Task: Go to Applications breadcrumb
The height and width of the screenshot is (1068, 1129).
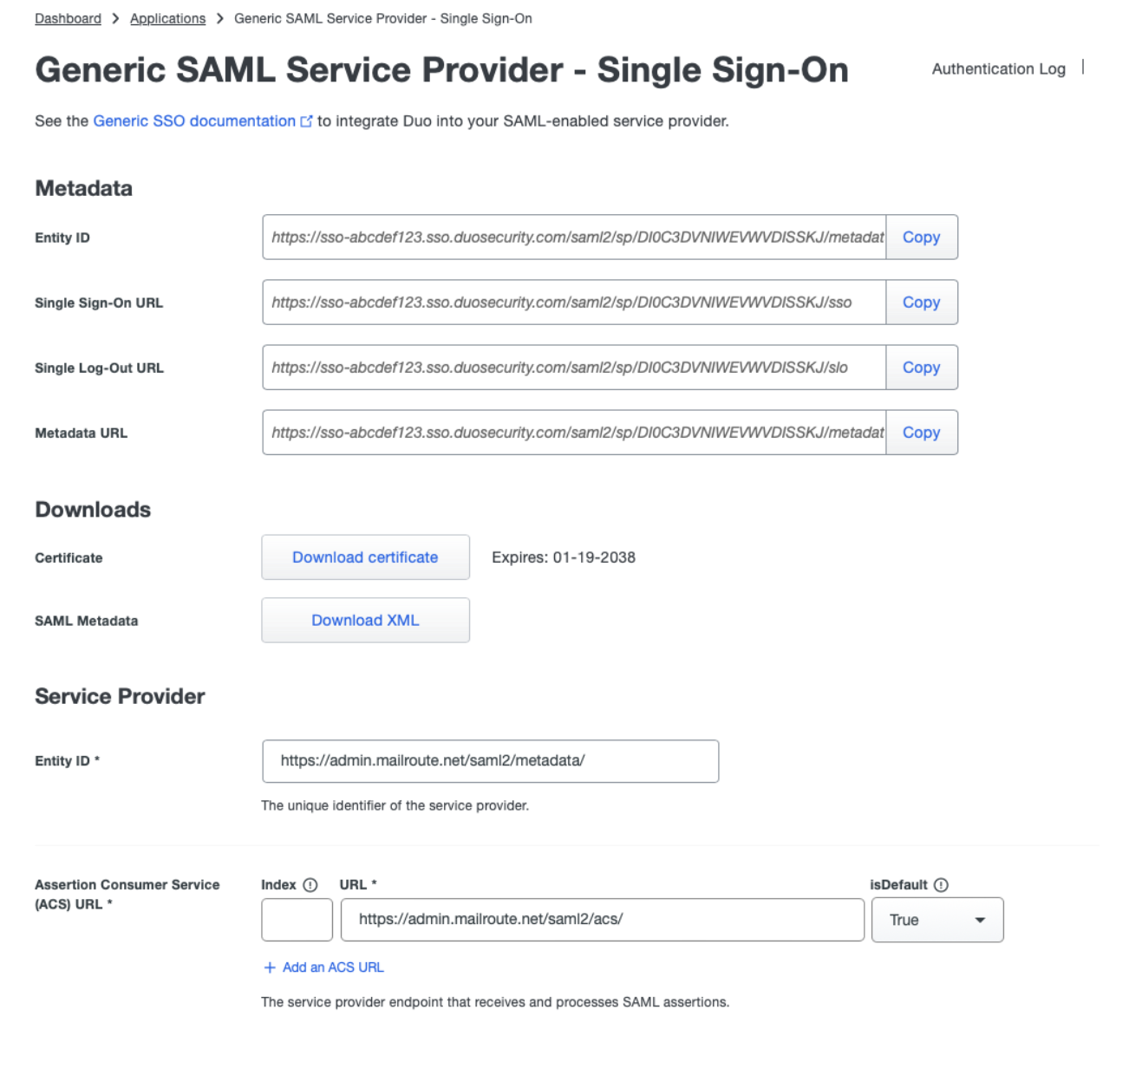Action: [x=167, y=18]
